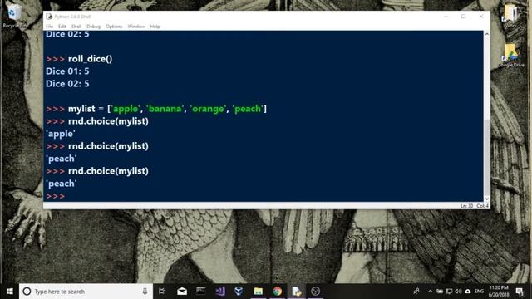Open the Windows Start menu
The height and width of the screenshot is (299, 532).
pyautogui.click(x=9, y=292)
